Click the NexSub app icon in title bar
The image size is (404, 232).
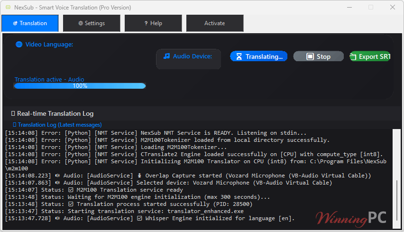click(x=8, y=7)
